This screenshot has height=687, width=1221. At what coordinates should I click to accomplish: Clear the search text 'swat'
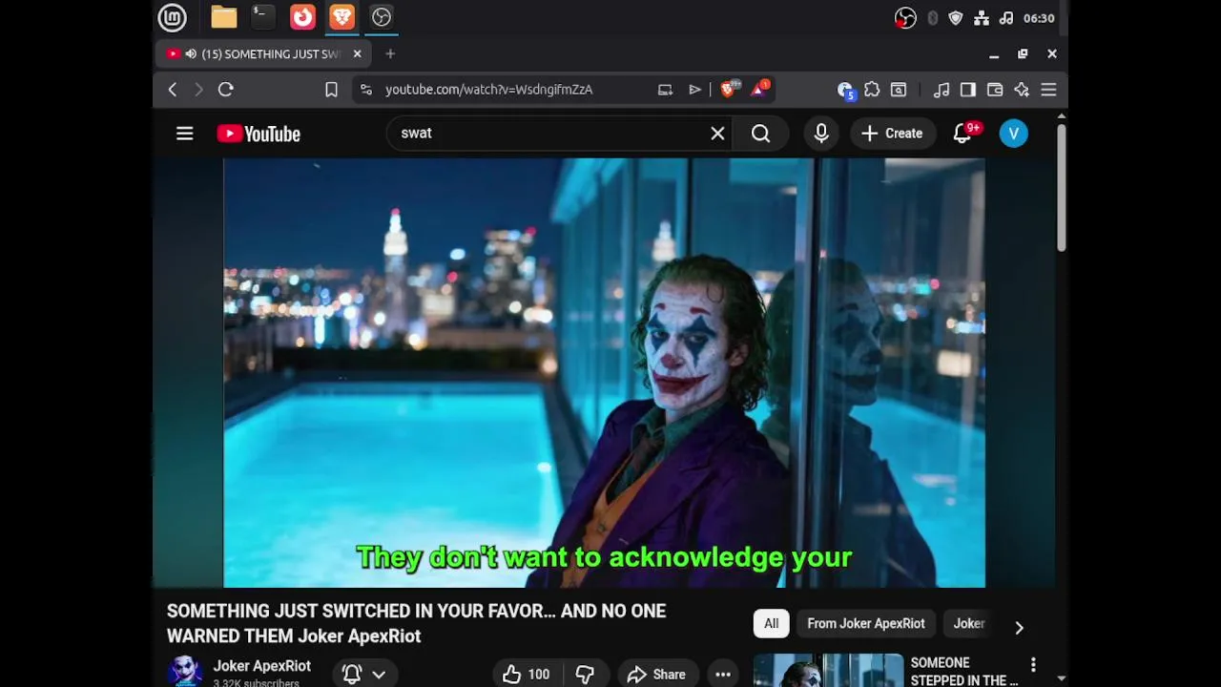[x=717, y=134]
